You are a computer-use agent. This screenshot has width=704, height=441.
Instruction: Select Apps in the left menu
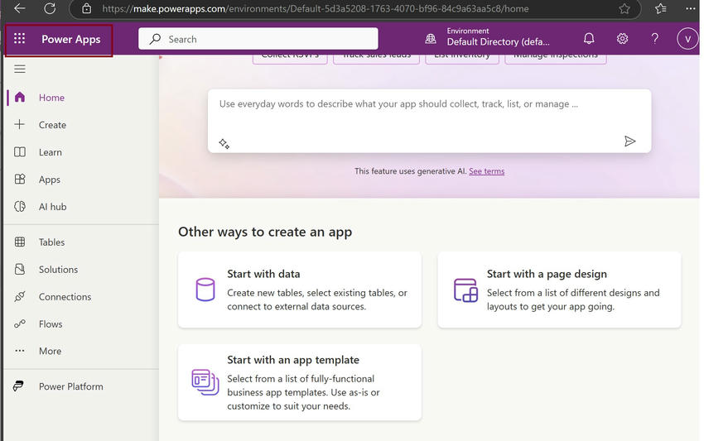click(x=50, y=180)
